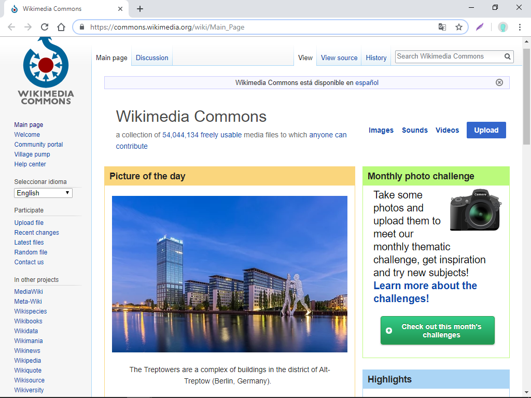Open the Welcome sidebar link
The image size is (531, 398).
(x=27, y=134)
